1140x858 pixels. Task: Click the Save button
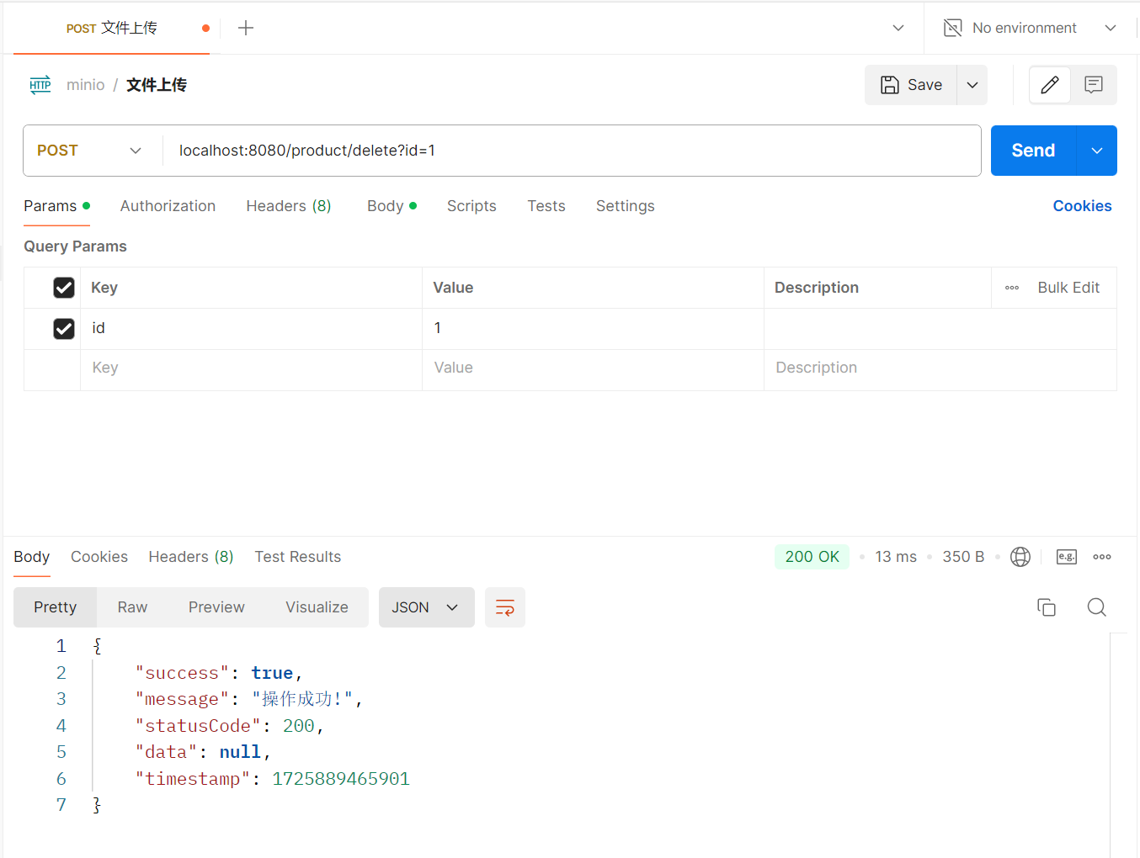[911, 85]
